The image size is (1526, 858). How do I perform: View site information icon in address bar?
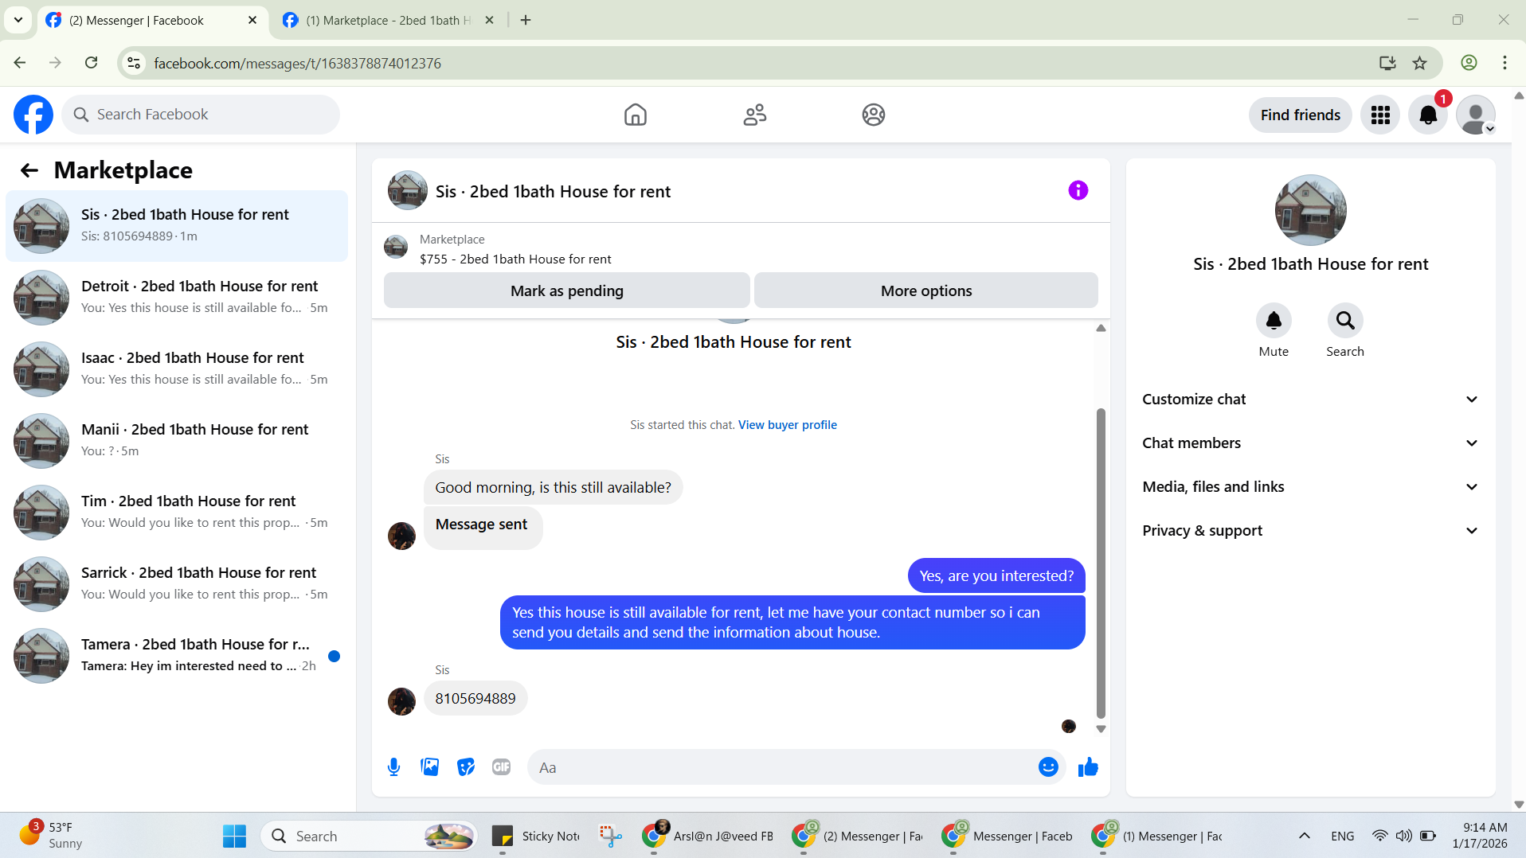click(x=134, y=63)
